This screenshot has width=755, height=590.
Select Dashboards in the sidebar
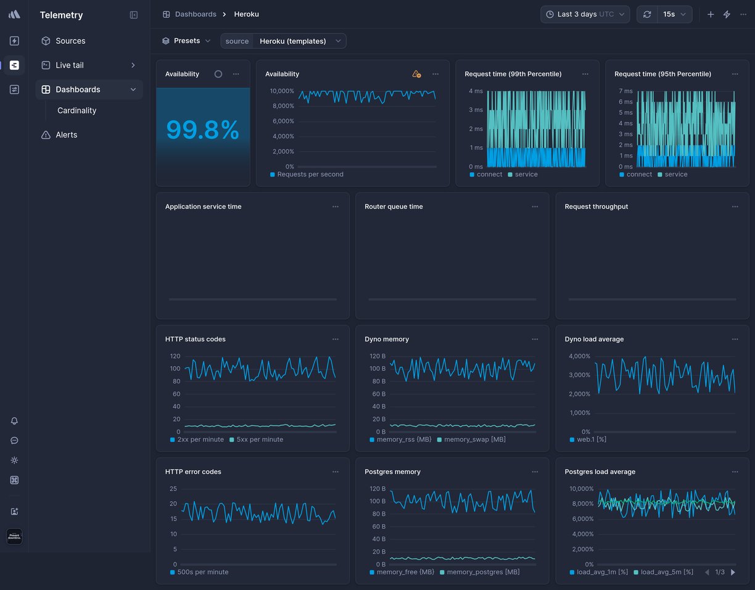pyautogui.click(x=89, y=89)
